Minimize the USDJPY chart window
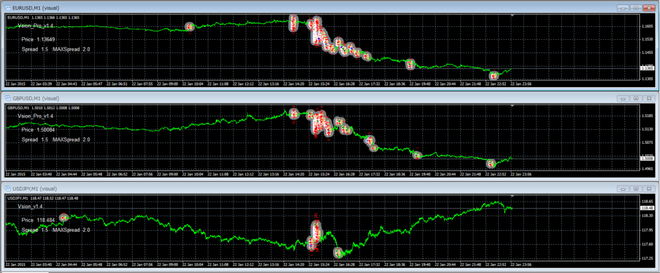 tap(623, 189)
